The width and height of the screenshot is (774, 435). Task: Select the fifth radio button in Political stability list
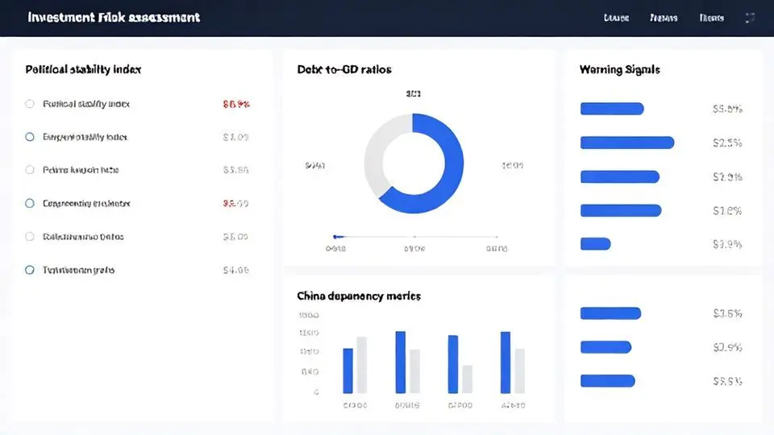pos(30,237)
